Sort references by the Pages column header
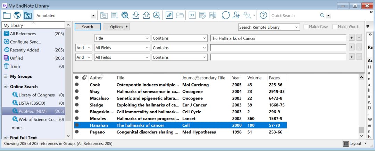Image resolution: width=375 pixels, height=151 pixels. point(277,78)
